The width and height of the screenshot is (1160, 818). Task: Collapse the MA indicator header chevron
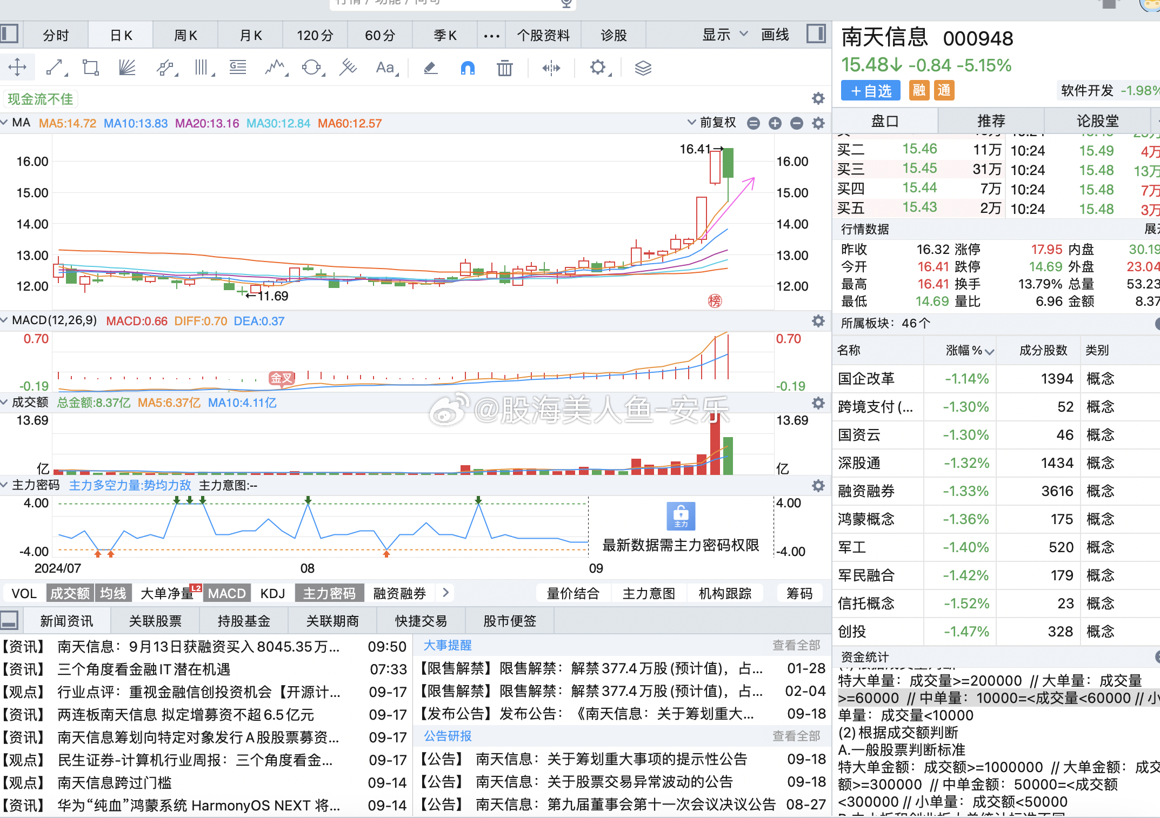point(4,123)
